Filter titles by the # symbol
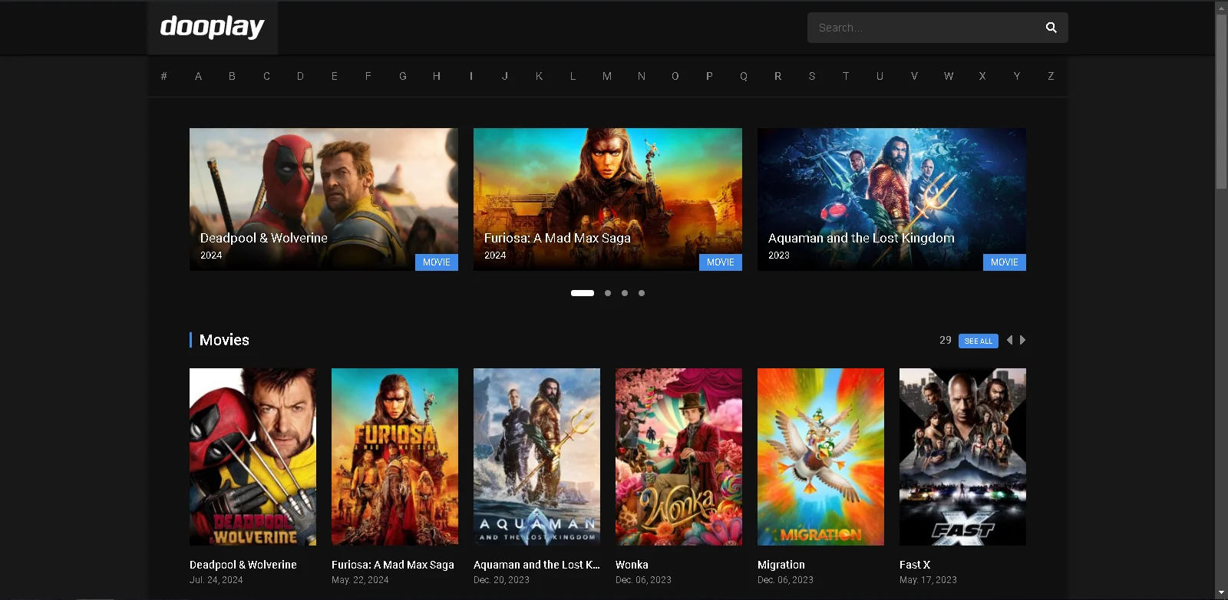This screenshot has height=600, width=1228. tap(163, 76)
